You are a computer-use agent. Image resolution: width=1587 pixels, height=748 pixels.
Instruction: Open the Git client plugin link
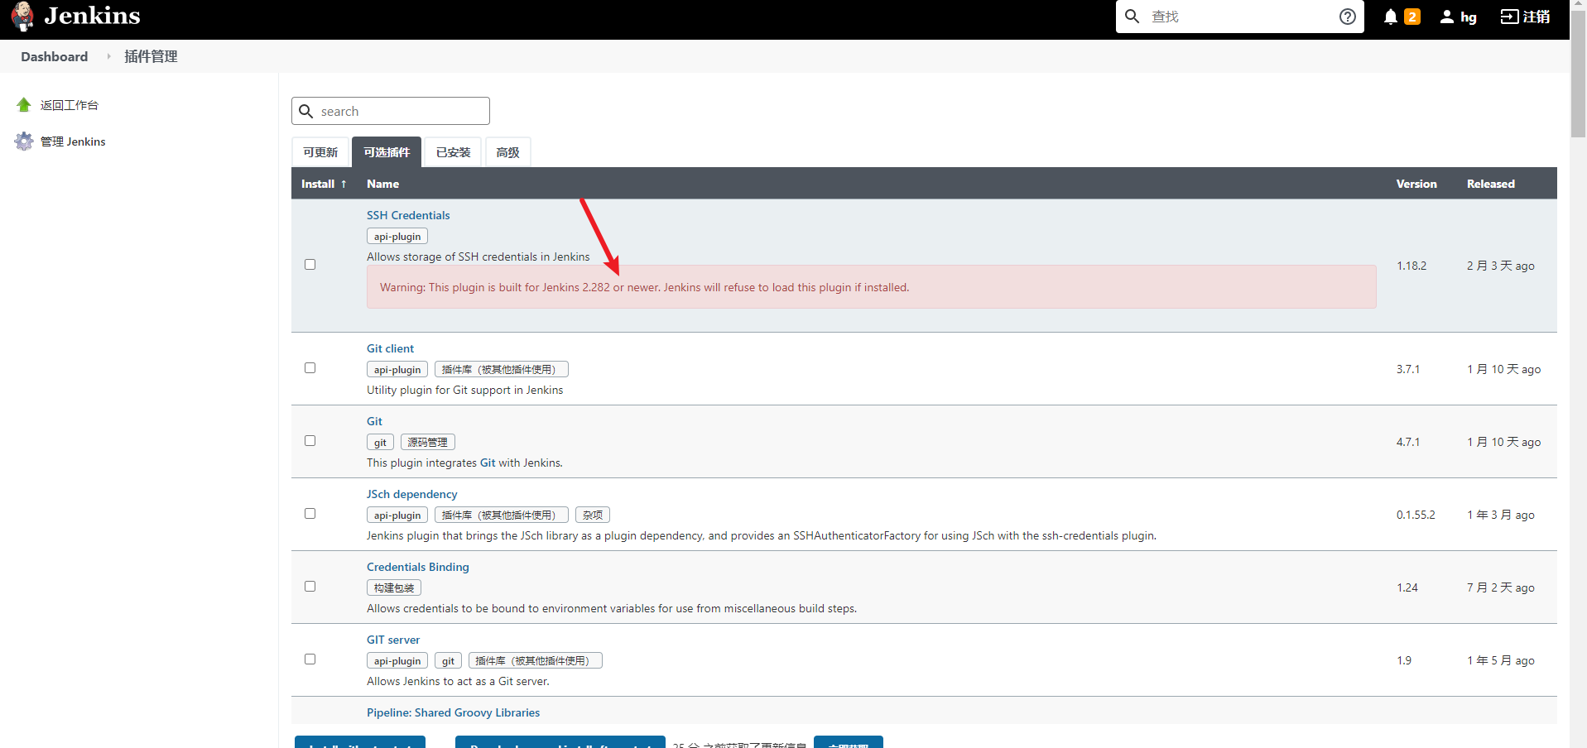[390, 348]
